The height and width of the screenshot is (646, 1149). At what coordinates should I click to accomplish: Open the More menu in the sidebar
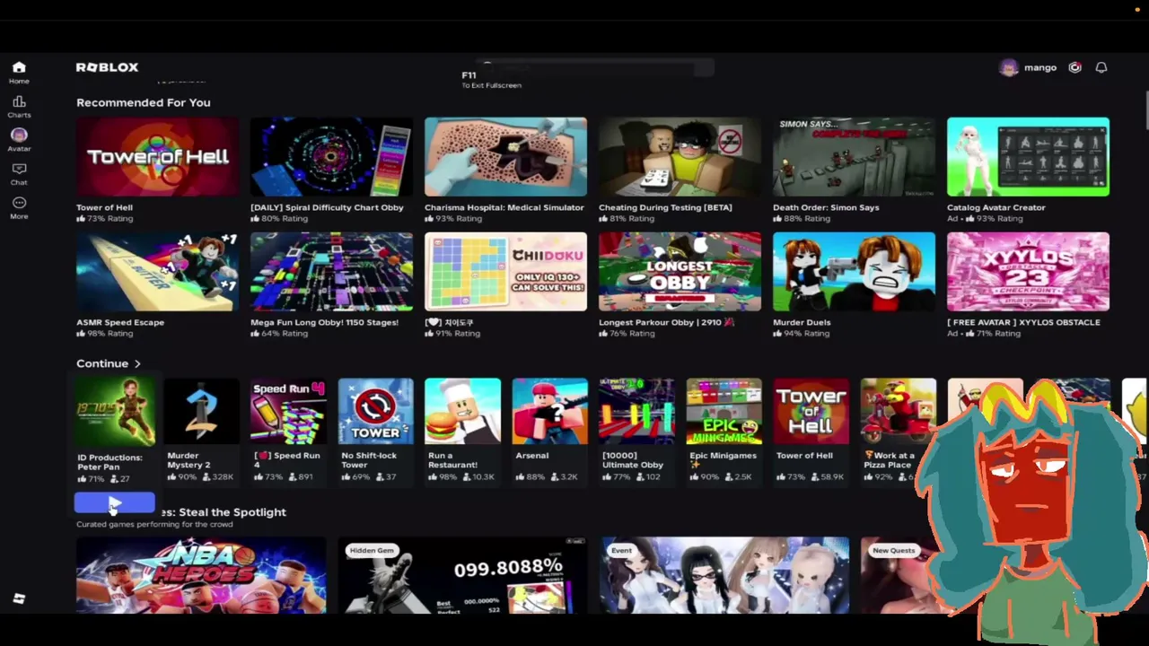[19, 207]
